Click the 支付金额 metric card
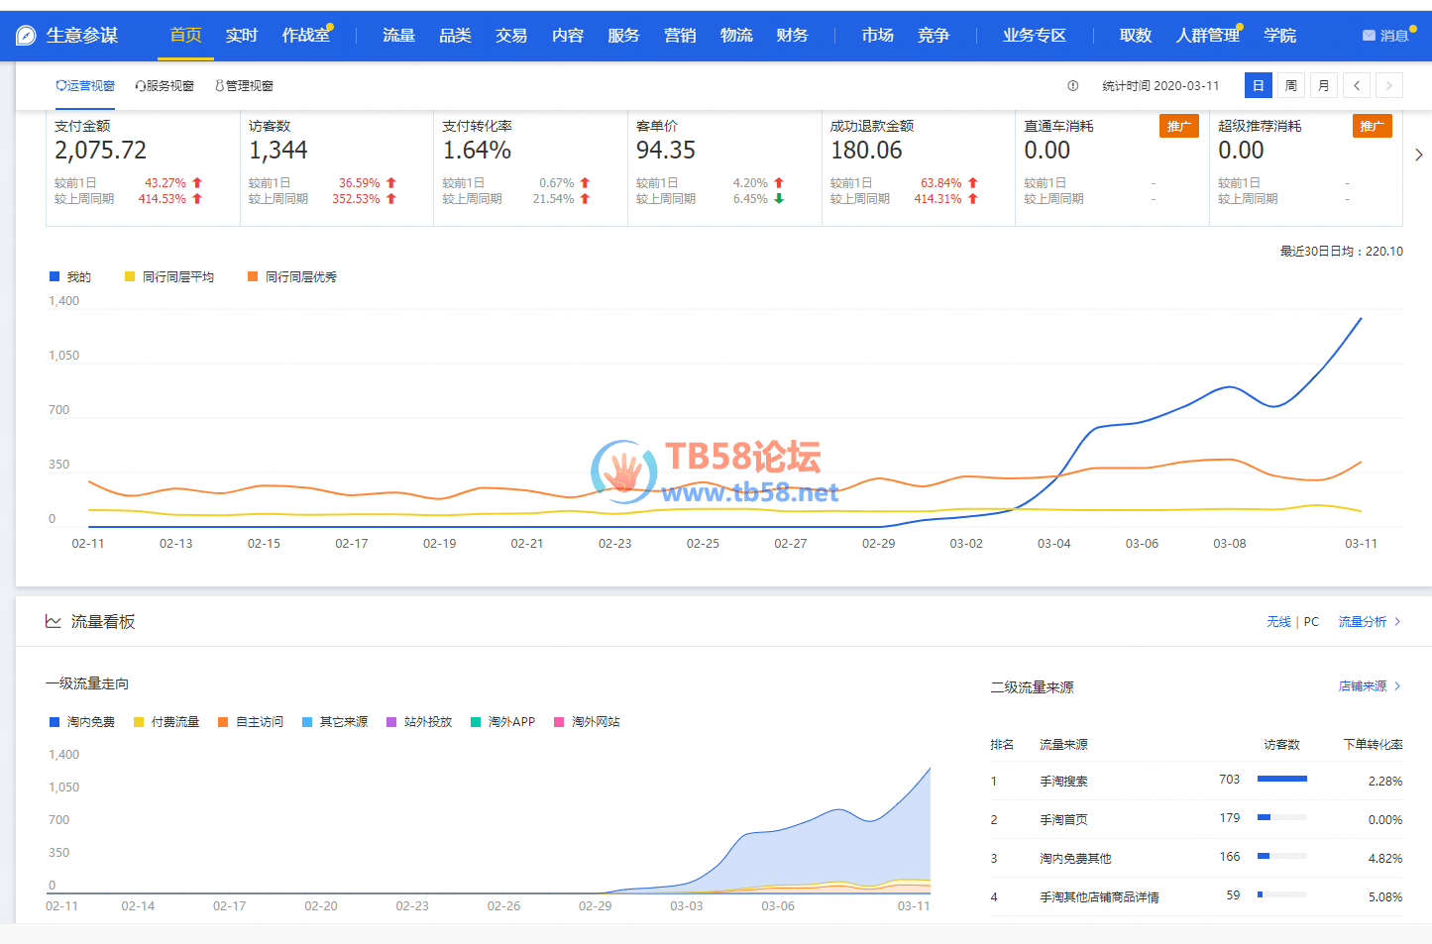Image resolution: width=1432 pixels, height=944 pixels. [143, 163]
